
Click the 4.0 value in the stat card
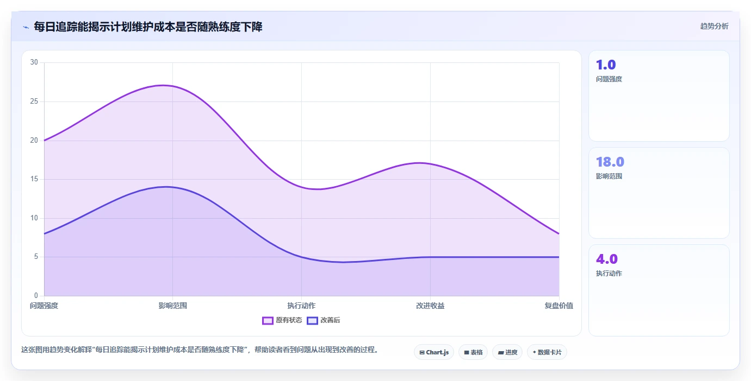(607, 259)
